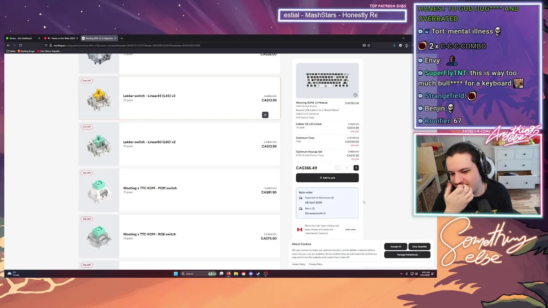Viewport: 548px width, 308px height.
Task: Click the Lekker V2 L45 Linear summary line
Action: click(x=327, y=127)
